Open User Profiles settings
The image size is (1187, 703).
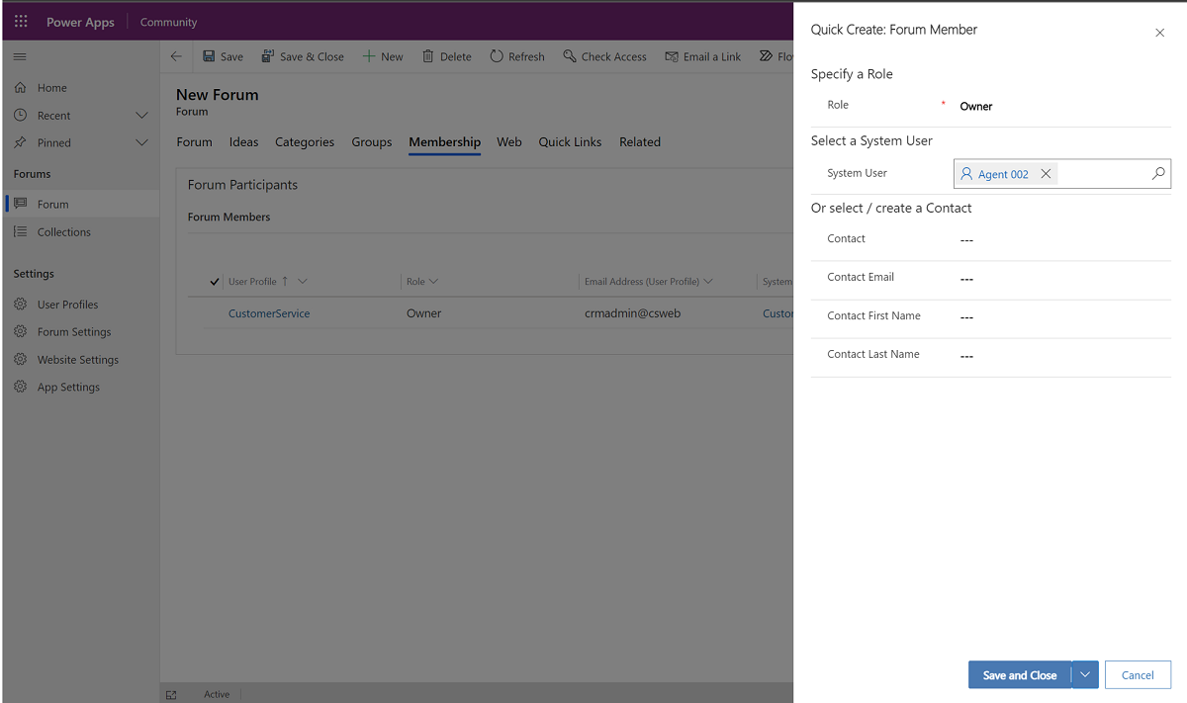67,305
